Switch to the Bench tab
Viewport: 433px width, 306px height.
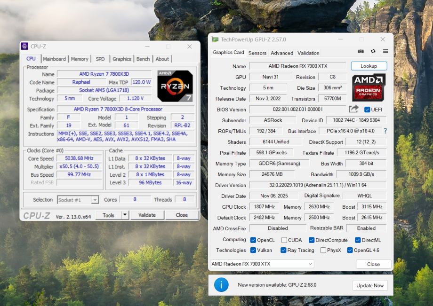tap(143, 59)
